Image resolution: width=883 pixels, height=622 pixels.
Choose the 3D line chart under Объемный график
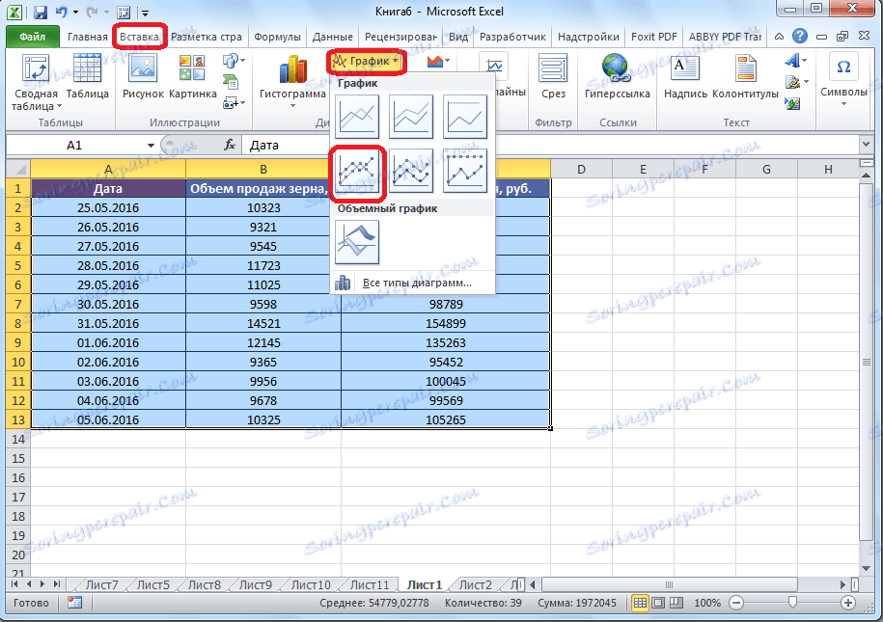click(356, 242)
